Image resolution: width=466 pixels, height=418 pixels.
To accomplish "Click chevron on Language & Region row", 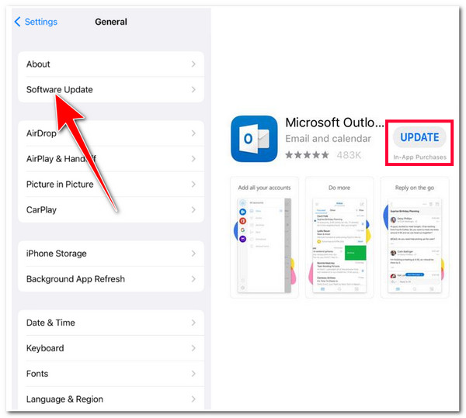I will tap(193, 399).
